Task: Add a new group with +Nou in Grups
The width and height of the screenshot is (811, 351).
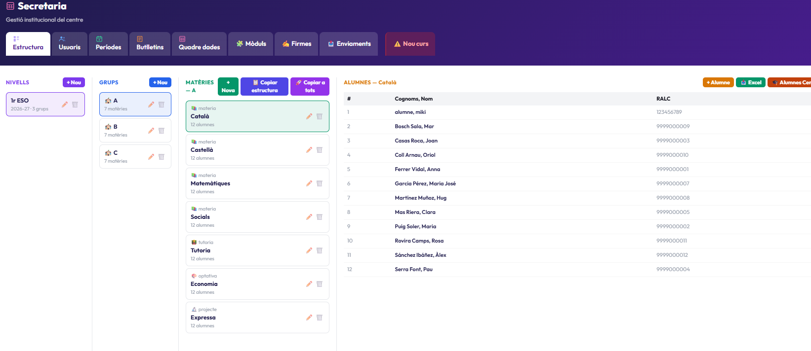Action: [x=160, y=82]
